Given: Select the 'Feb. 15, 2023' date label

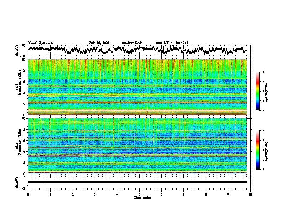Looking at the screenshot, I should [x=99, y=43].
